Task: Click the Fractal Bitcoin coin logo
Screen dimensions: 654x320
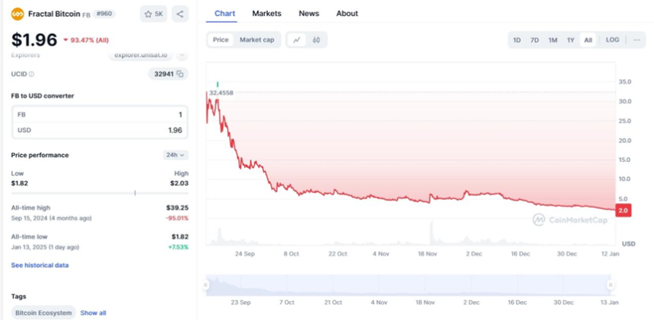Action: (17, 14)
